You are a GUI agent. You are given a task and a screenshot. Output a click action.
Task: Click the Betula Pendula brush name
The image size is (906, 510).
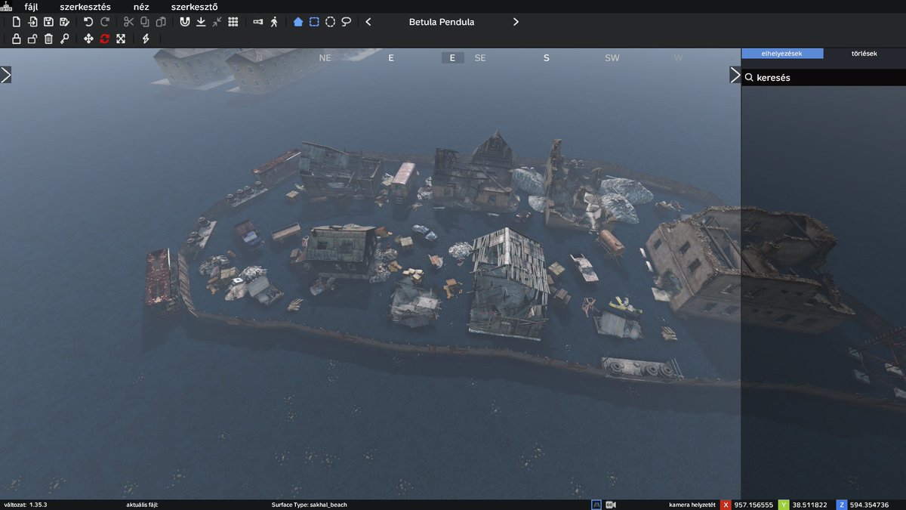pyautogui.click(x=442, y=22)
